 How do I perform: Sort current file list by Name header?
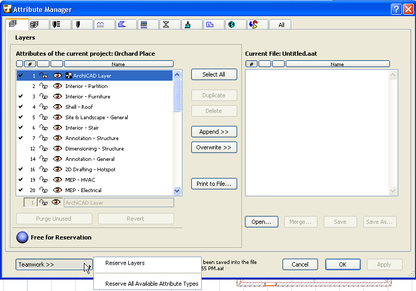[337, 64]
